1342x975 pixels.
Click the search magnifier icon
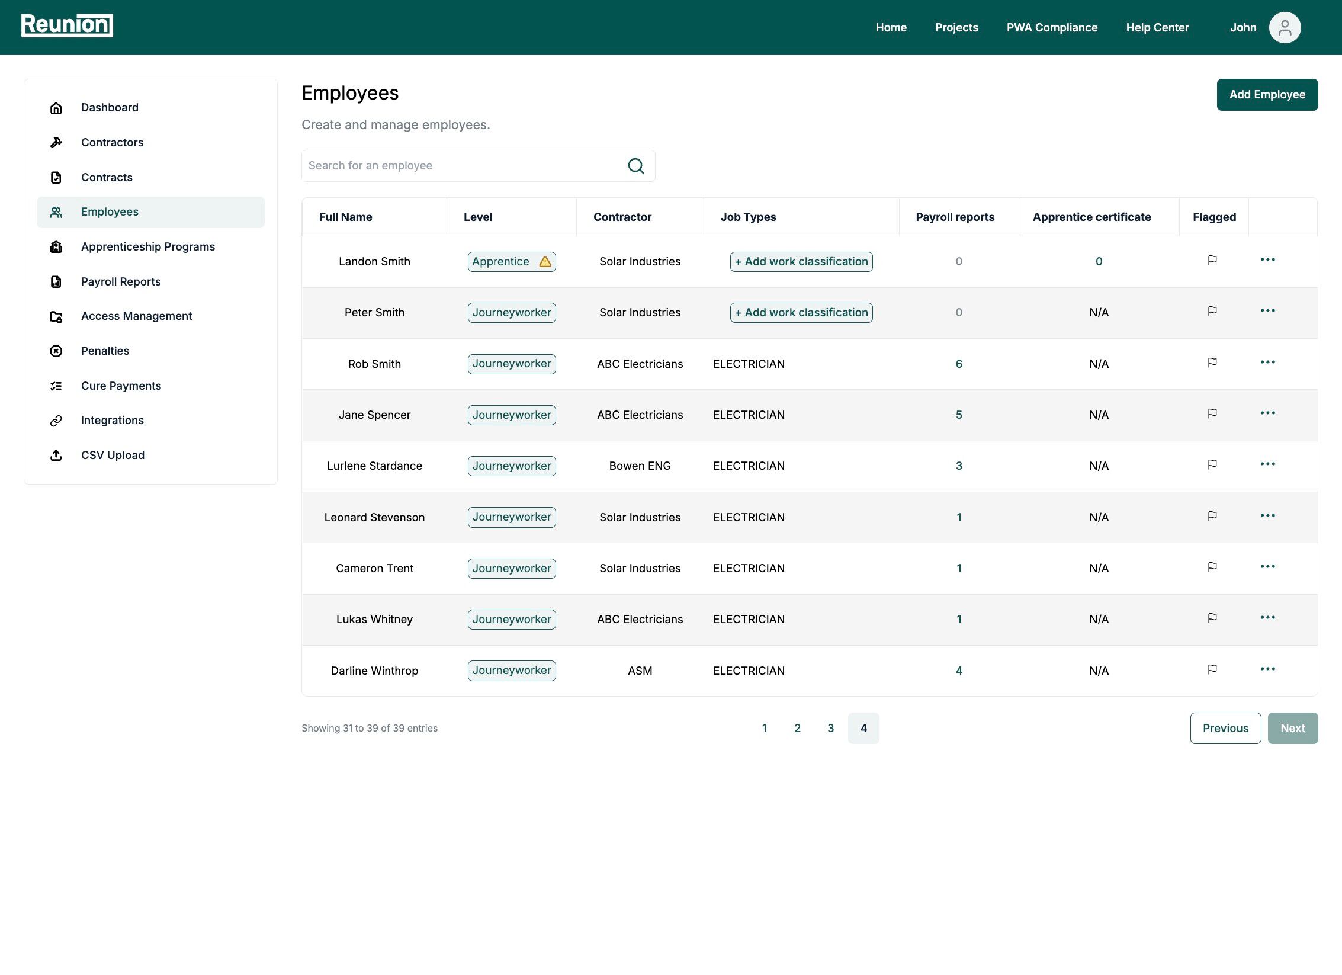635,166
